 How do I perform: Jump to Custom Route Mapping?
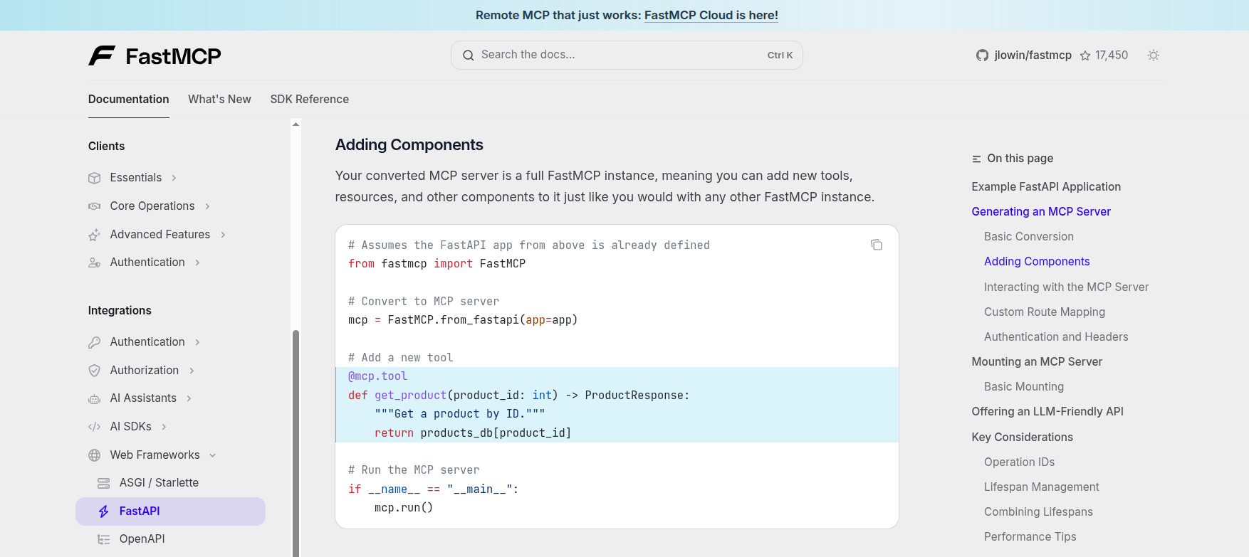click(x=1045, y=312)
